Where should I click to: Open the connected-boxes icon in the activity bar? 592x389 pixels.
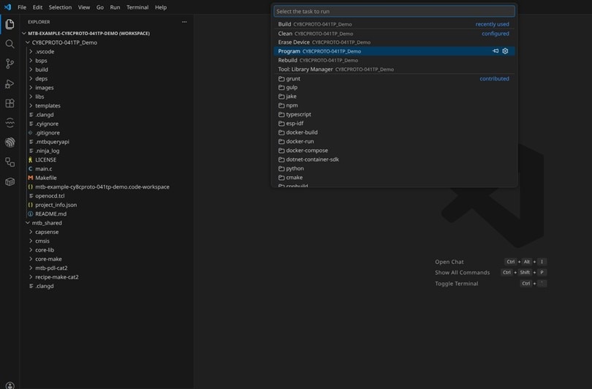[x=10, y=162]
